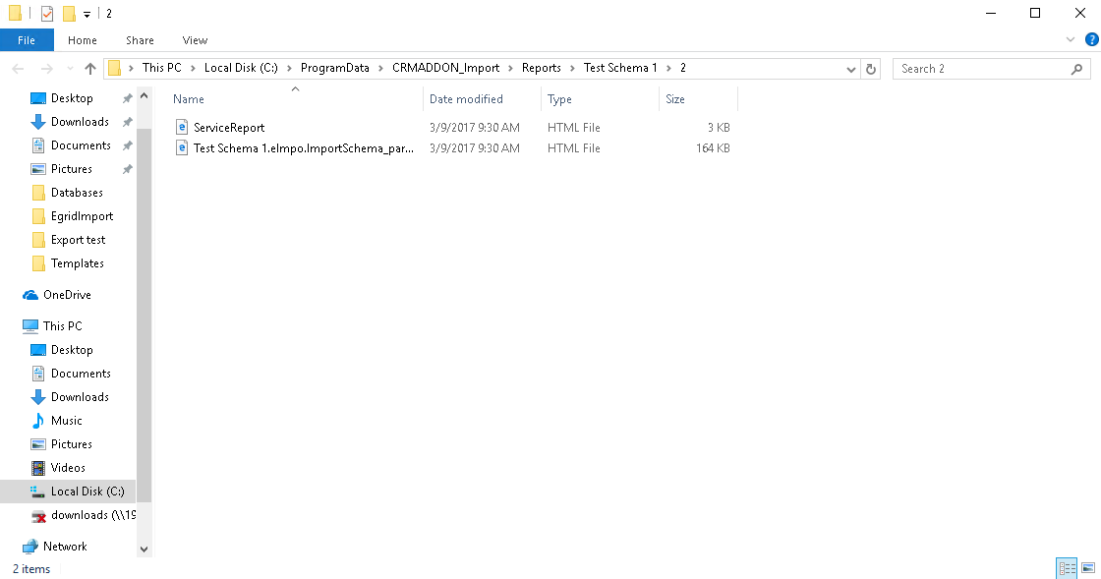Click CRMADDON_Import breadcrumb
This screenshot has width=1101, height=579.
446,68
